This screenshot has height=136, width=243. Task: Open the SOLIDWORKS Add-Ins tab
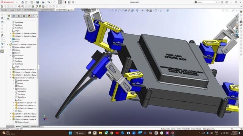point(31,10)
